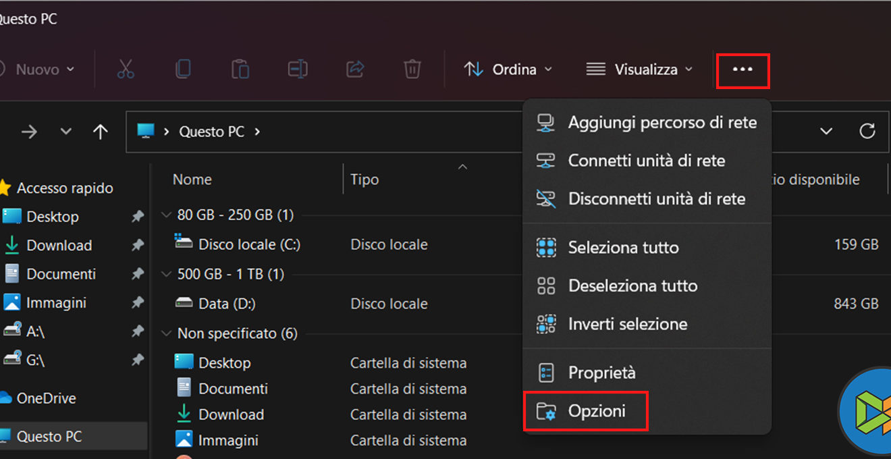Image resolution: width=891 pixels, height=459 pixels.
Task: Open the address bar history dropdown
Action: [x=826, y=131]
